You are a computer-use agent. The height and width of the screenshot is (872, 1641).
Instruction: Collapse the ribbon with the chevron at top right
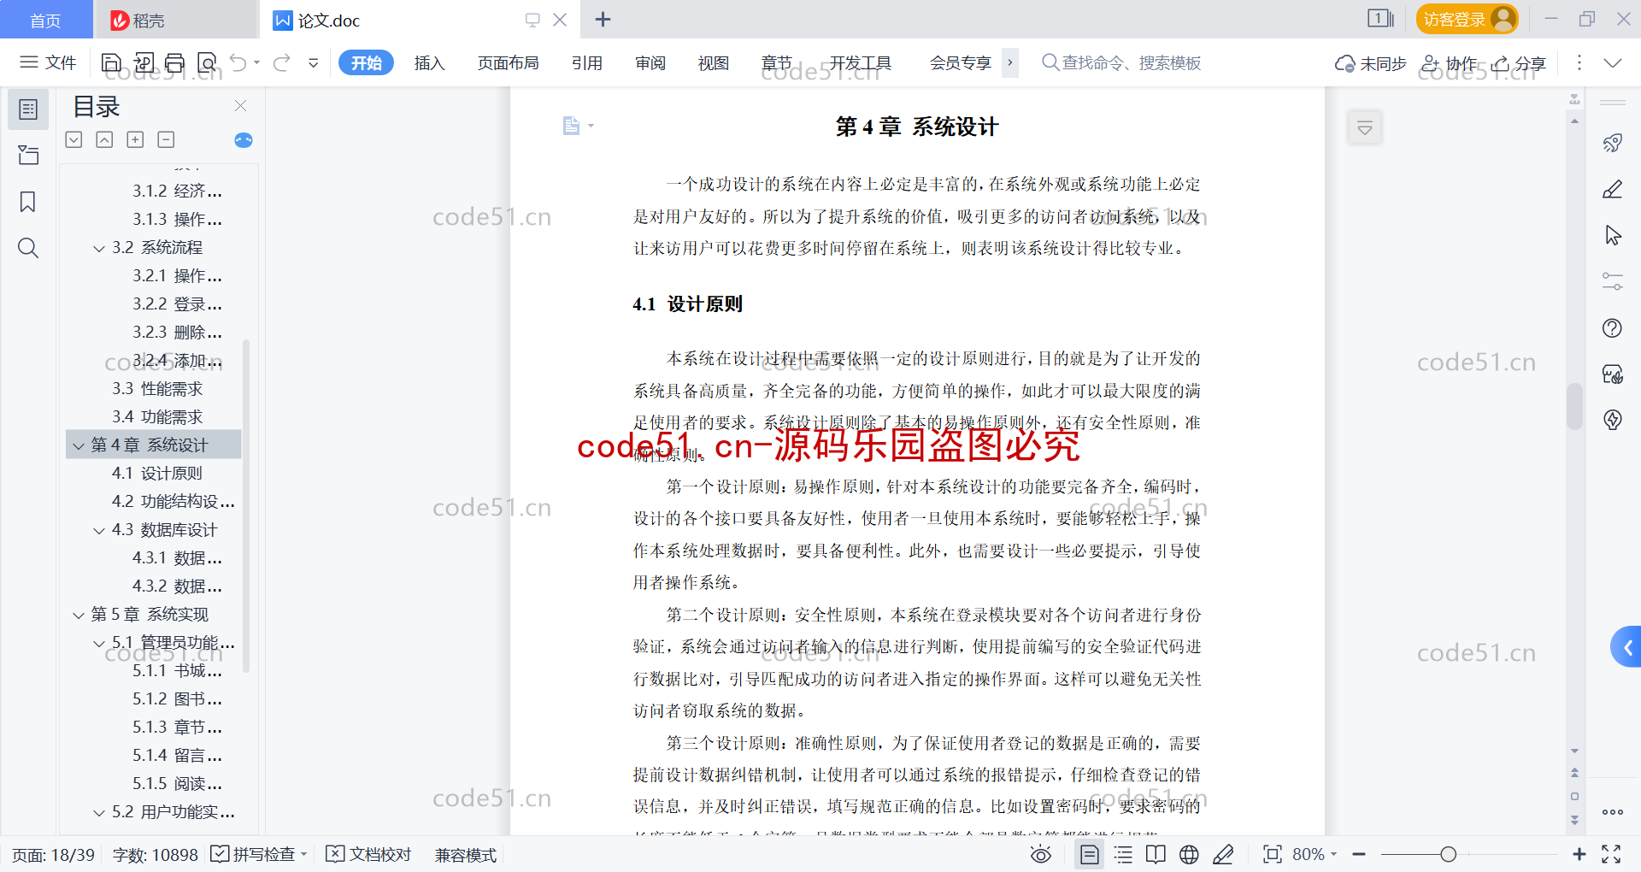(1613, 62)
